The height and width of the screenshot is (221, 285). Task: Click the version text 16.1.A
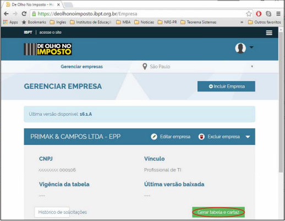click(86, 114)
